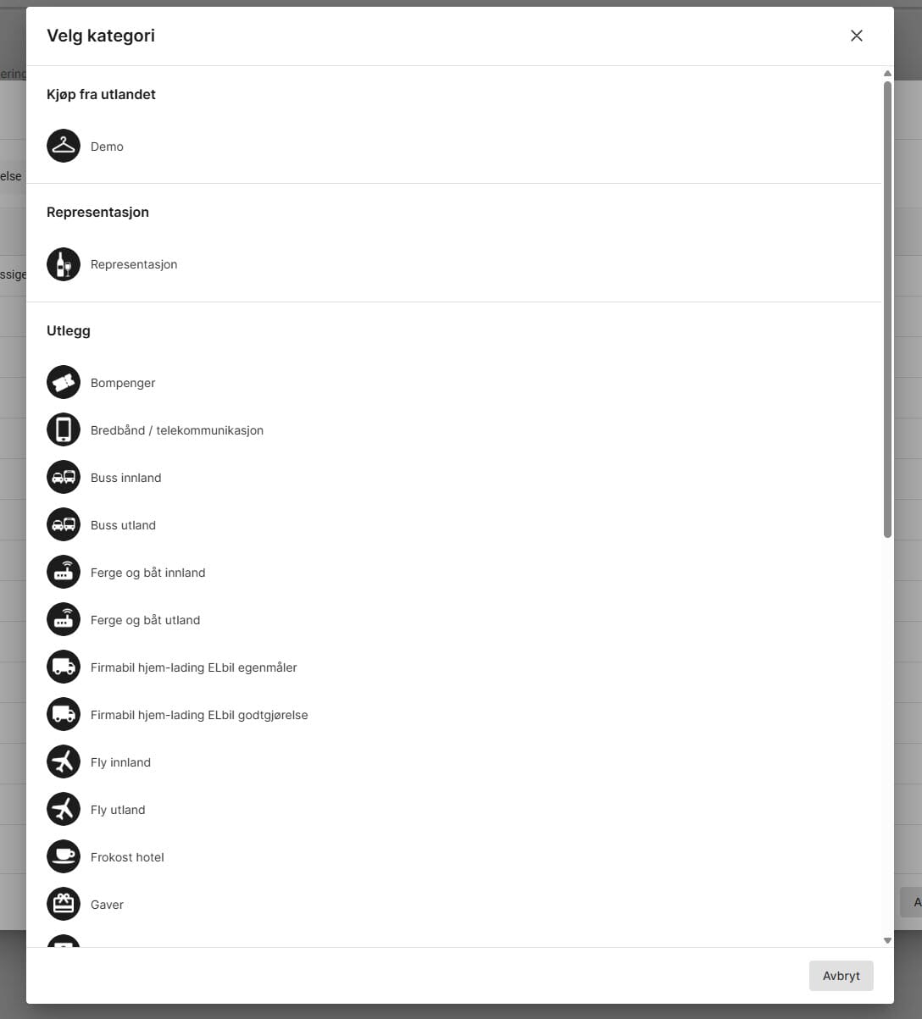Choose the Representasjon wine bottle icon
Image resolution: width=922 pixels, height=1019 pixels.
(64, 264)
